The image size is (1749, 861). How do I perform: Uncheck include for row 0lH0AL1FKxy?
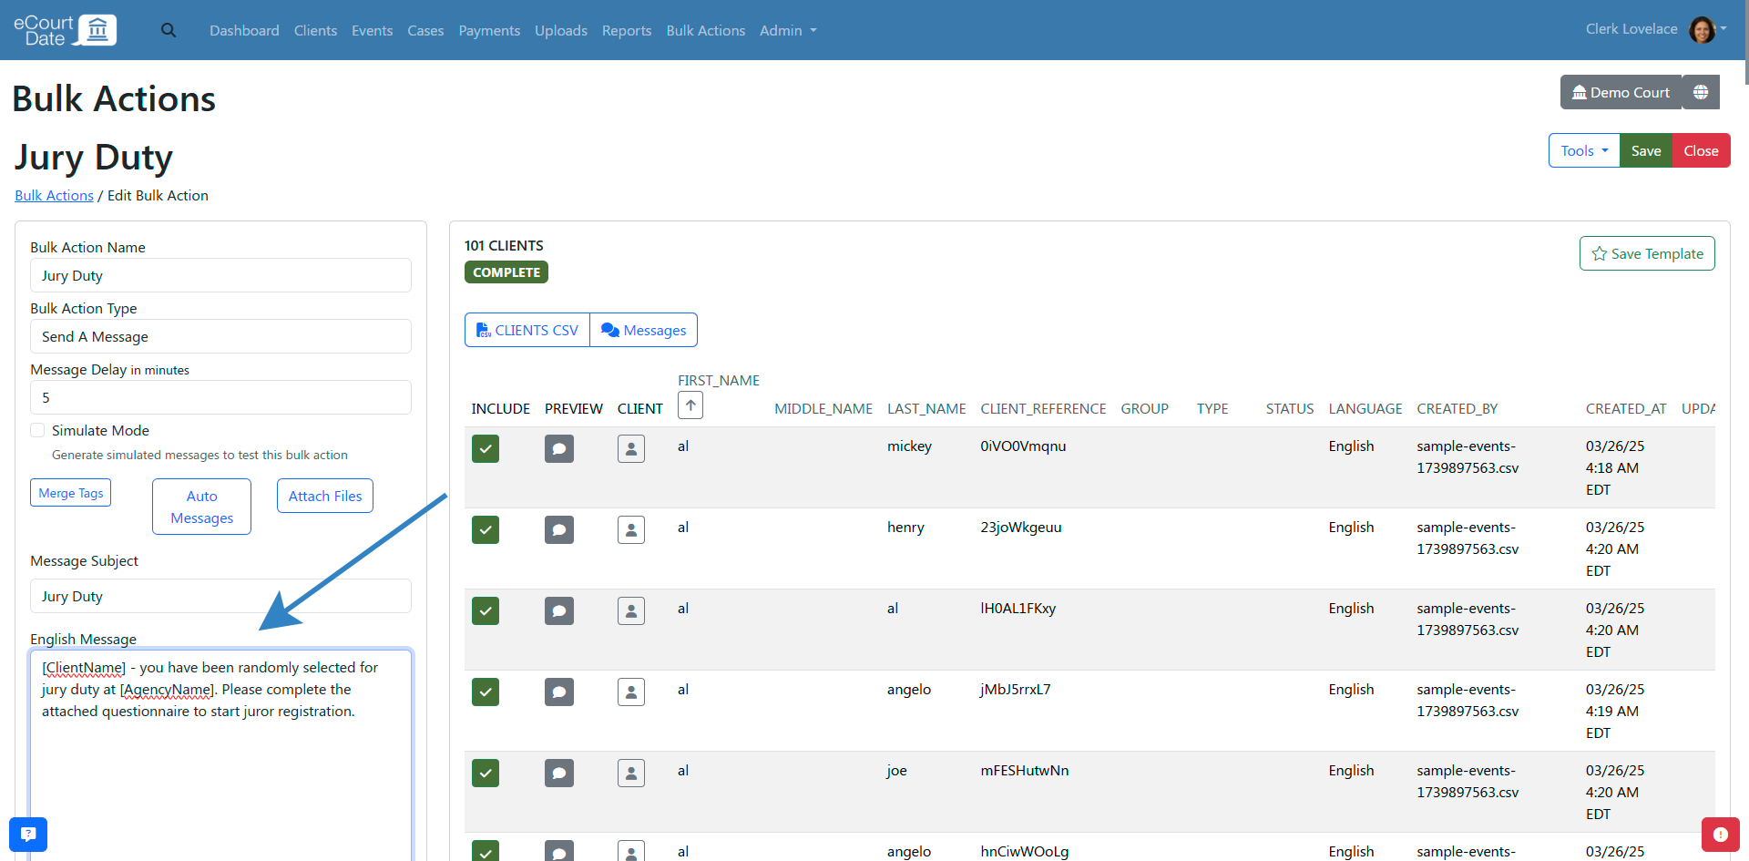click(486, 610)
